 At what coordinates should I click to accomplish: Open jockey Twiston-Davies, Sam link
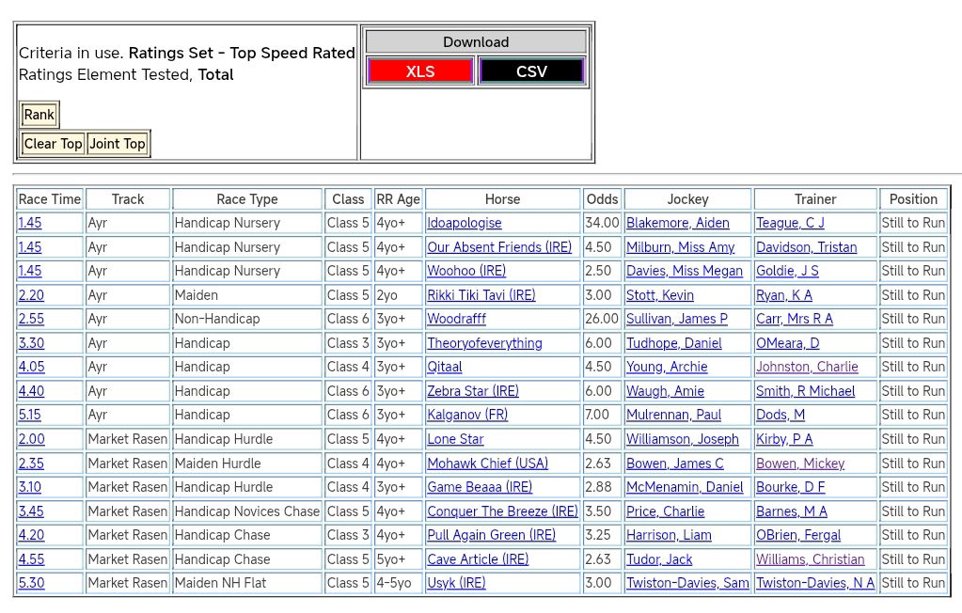687,583
